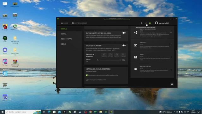The height and width of the screenshot is (114, 202).
Task: Open the Shield settings section
Action: [x=63, y=44]
